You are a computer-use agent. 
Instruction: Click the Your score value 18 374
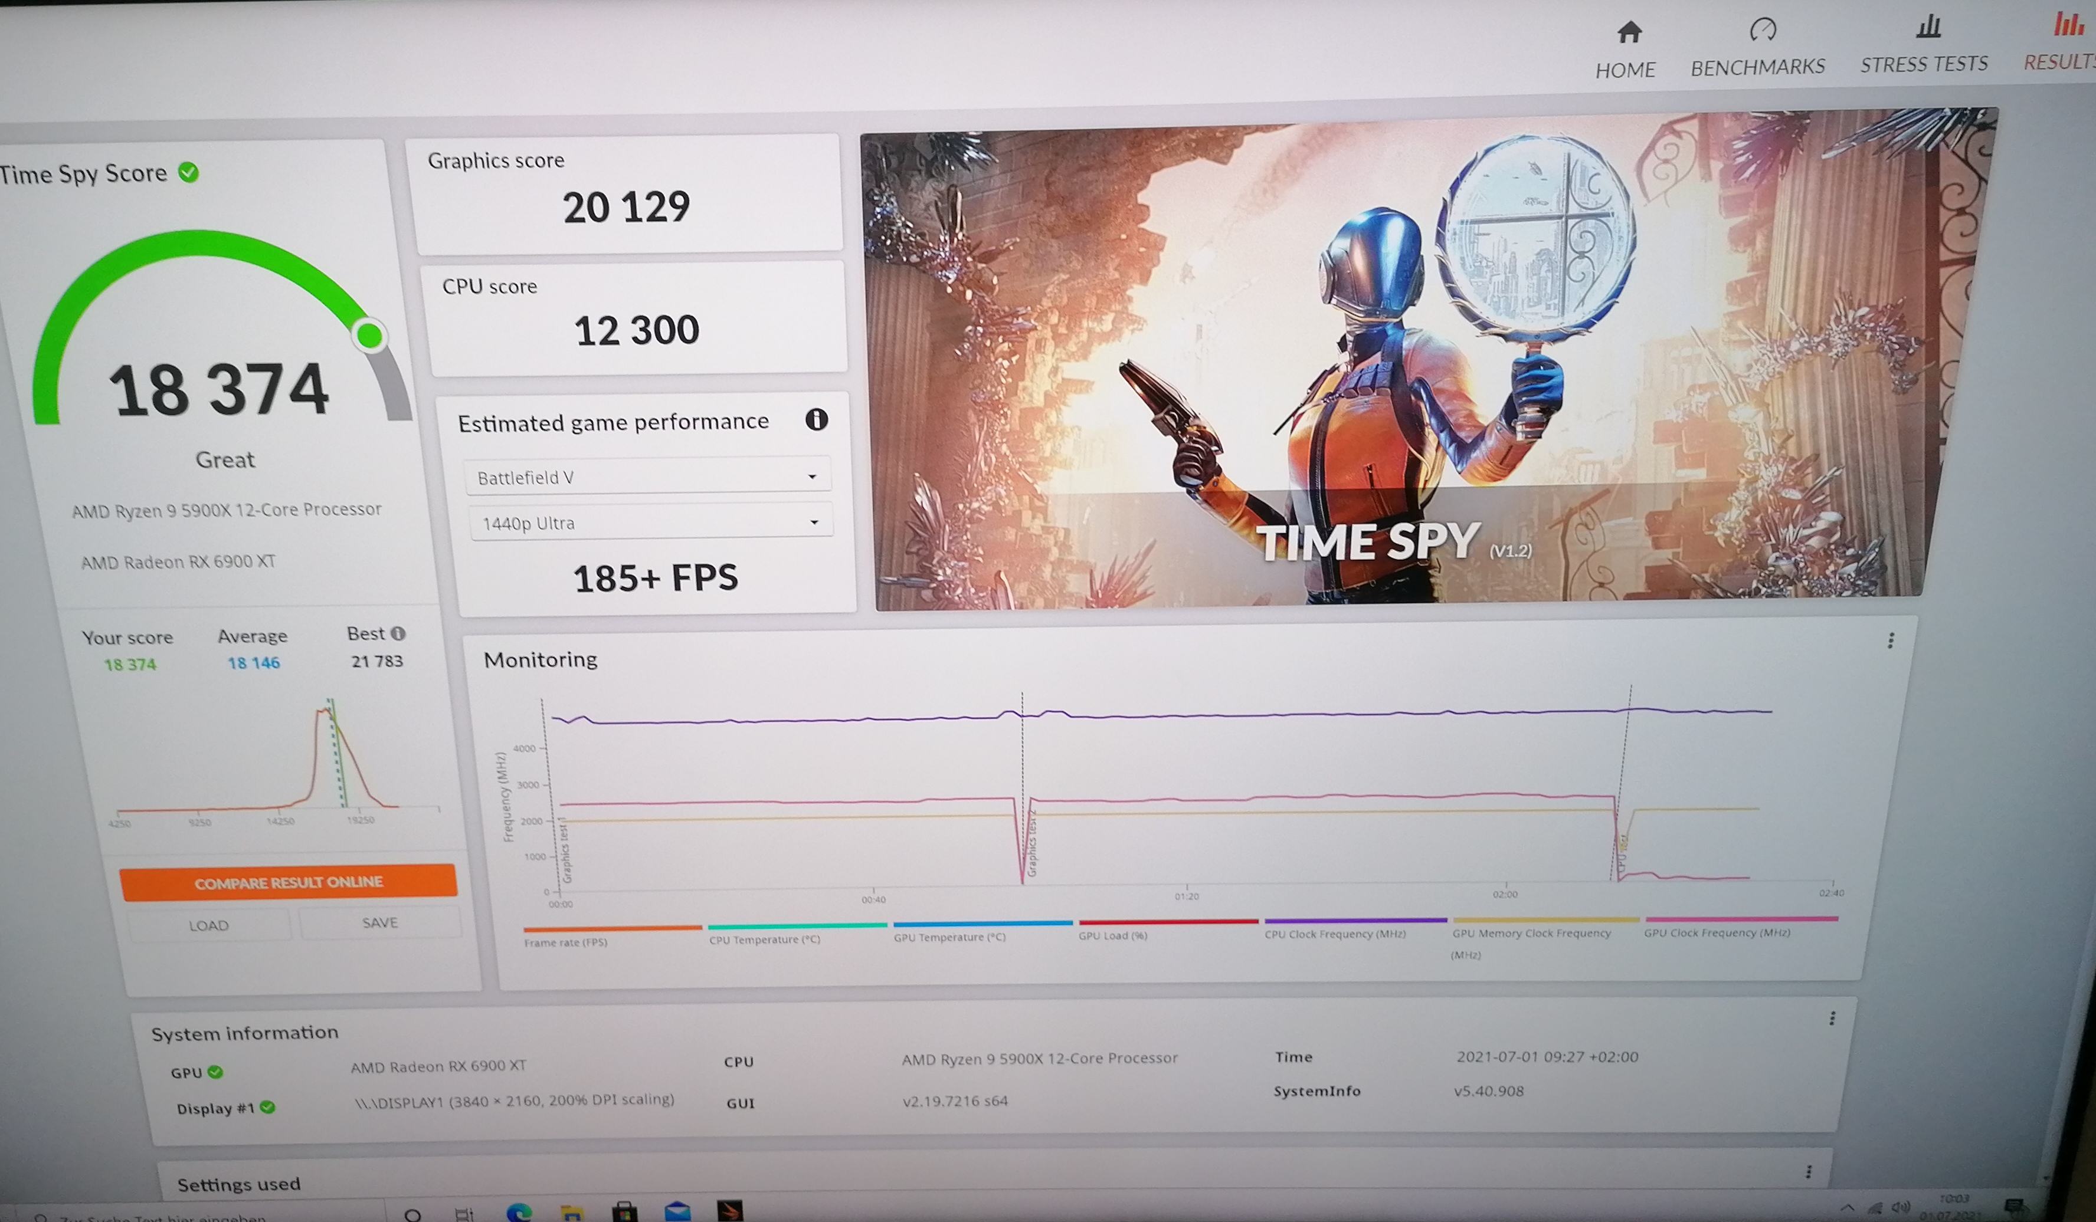click(x=130, y=664)
